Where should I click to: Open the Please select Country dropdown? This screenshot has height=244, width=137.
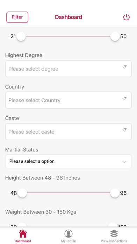pyautogui.click(x=68, y=100)
